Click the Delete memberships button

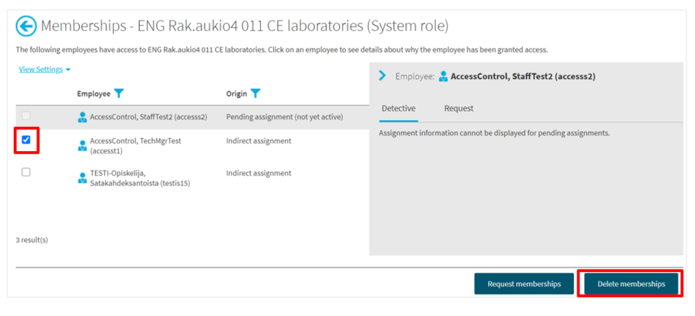click(630, 284)
